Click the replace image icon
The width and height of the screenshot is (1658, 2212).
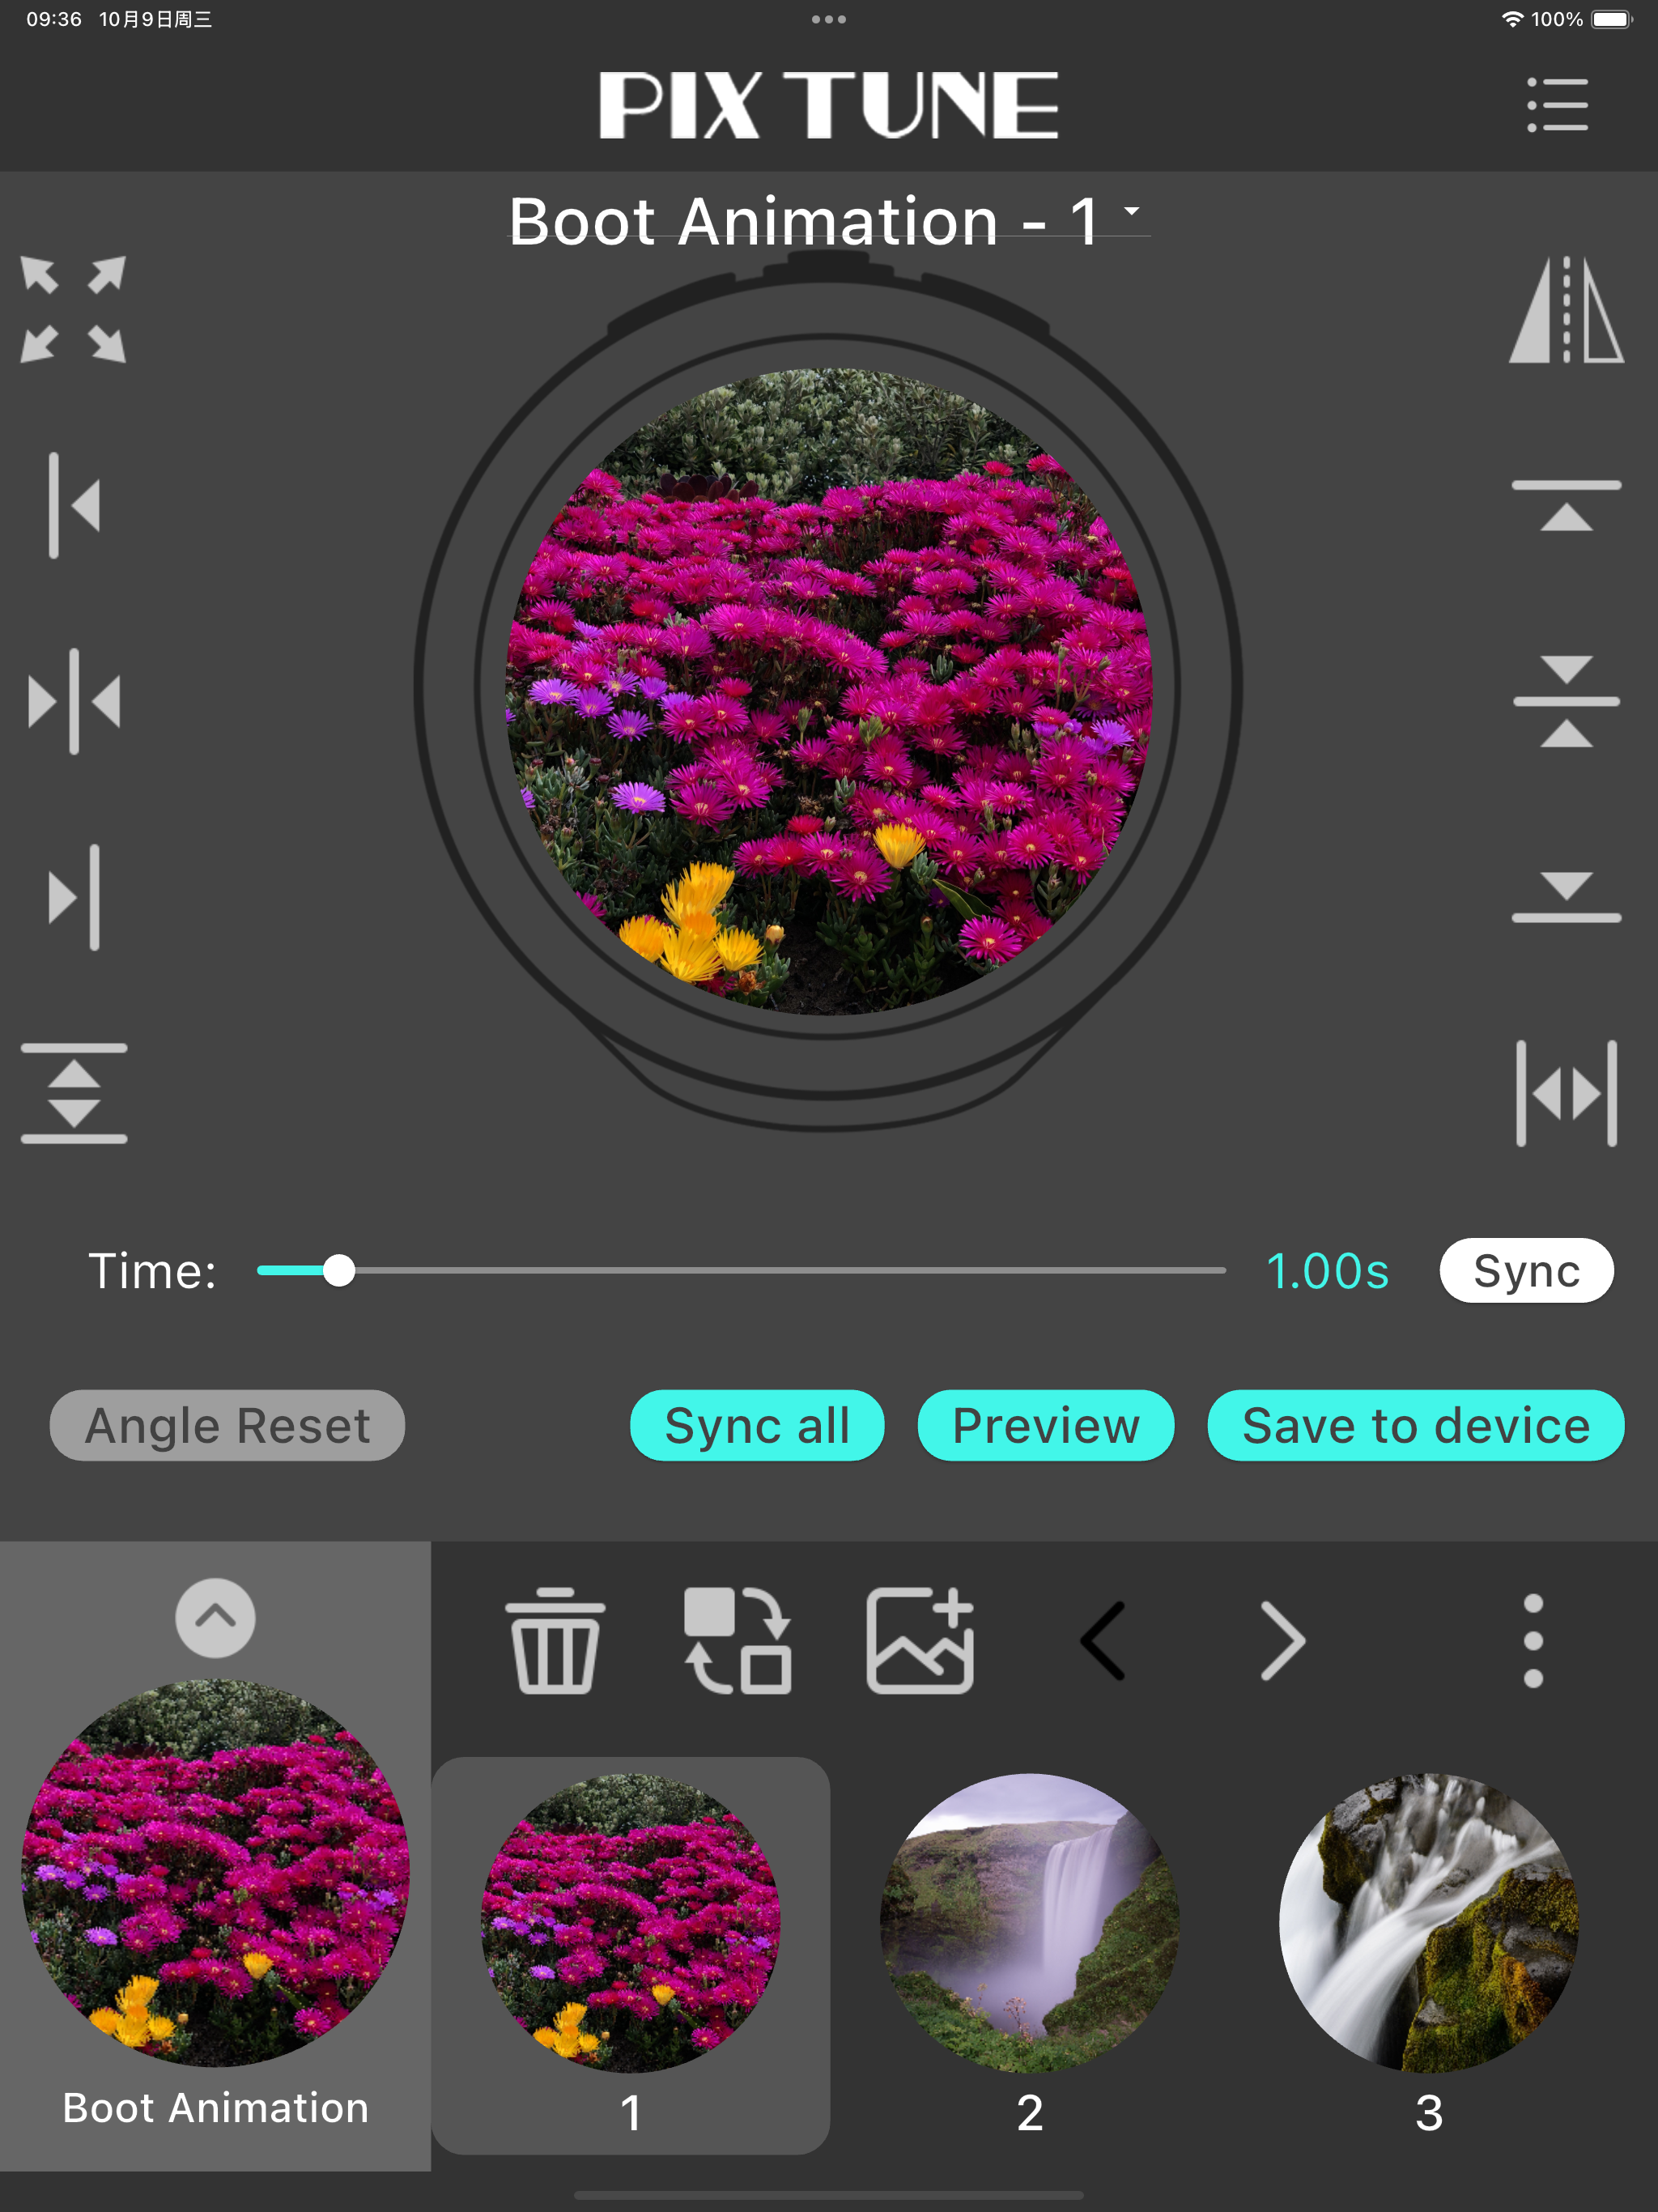click(738, 1640)
